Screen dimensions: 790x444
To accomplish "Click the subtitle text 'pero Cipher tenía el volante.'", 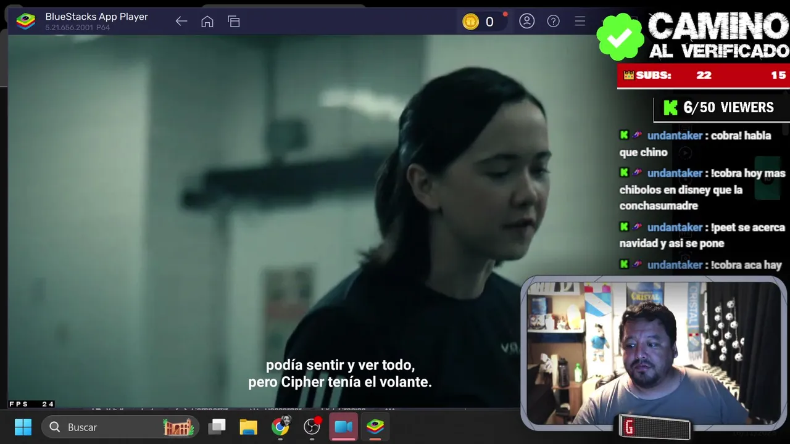I will pyautogui.click(x=340, y=382).
